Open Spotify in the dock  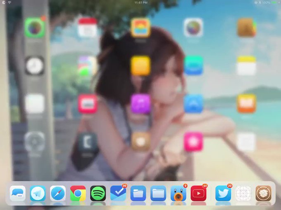coord(98,193)
